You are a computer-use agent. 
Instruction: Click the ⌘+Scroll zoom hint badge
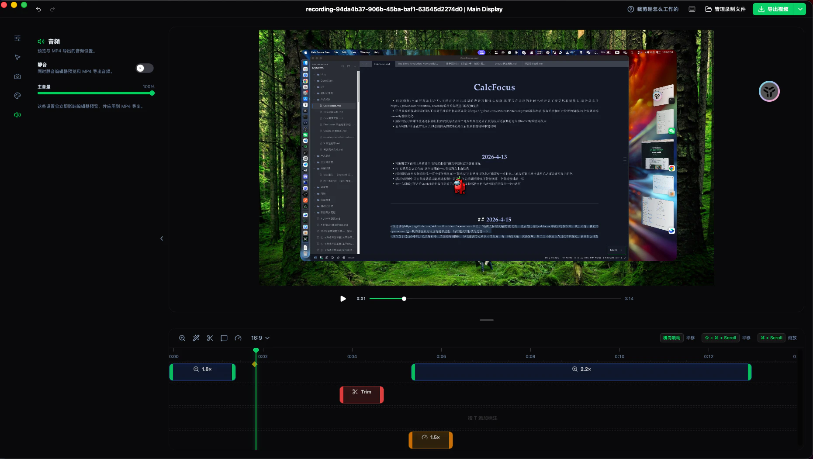[771, 338]
